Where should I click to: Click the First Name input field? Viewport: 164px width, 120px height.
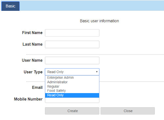tap(72, 33)
